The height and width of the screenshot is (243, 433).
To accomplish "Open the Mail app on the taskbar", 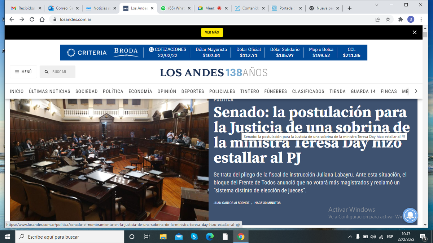I will click(179, 237).
